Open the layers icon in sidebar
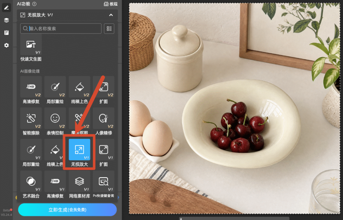 [x=6, y=20]
